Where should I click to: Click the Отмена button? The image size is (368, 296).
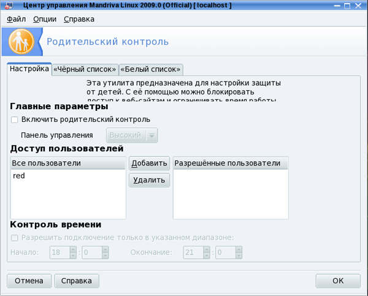pos(29,281)
